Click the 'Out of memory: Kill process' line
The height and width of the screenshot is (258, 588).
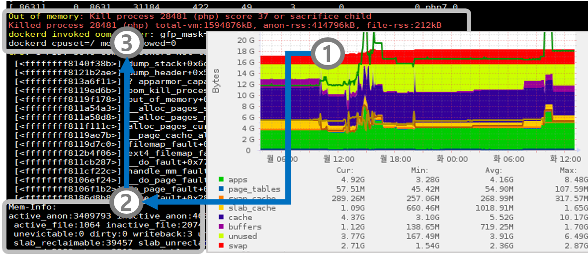pos(190,16)
